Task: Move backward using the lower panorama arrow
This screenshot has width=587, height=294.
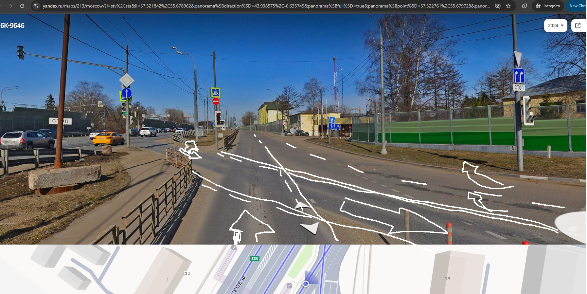Action: click(310, 228)
